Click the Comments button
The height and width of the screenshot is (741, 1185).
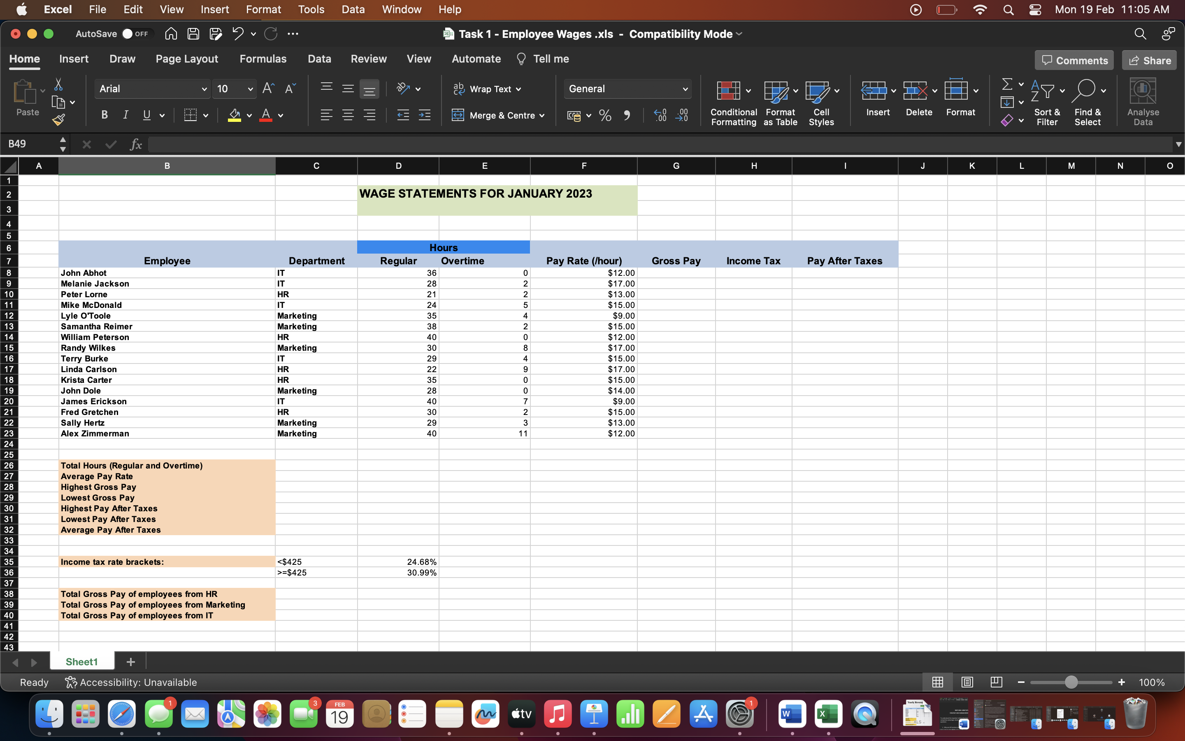coord(1073,60)
